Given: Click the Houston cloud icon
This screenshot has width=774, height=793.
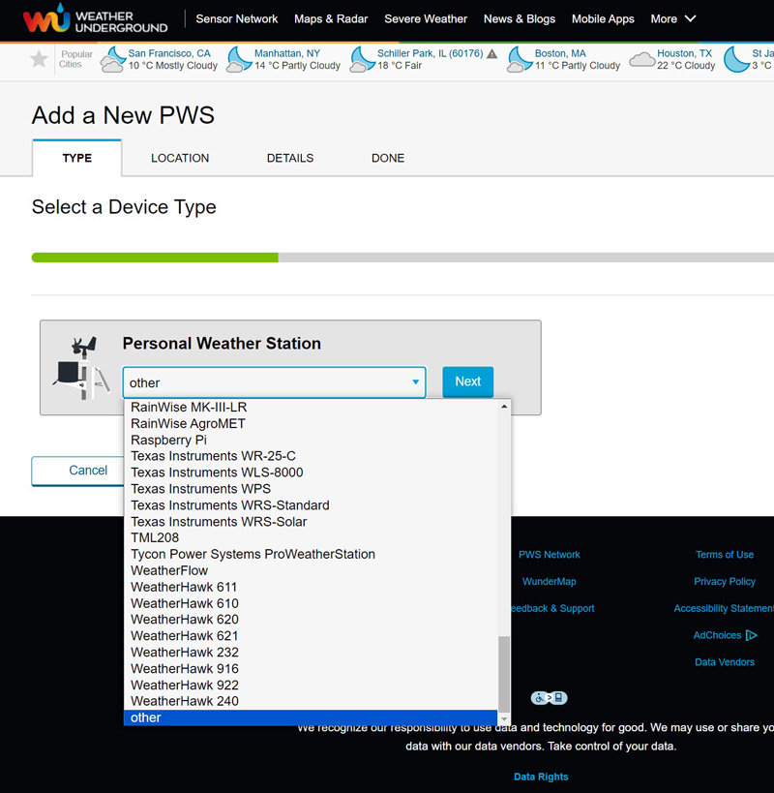Looking at the screenshot, I should tap(642, 59).
